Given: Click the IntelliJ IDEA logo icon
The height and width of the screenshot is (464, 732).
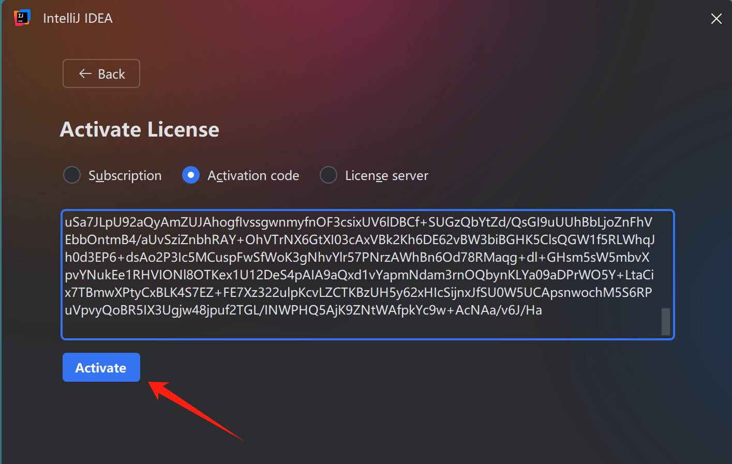Looking at the screenshot, I should click(x=22, y=18).
